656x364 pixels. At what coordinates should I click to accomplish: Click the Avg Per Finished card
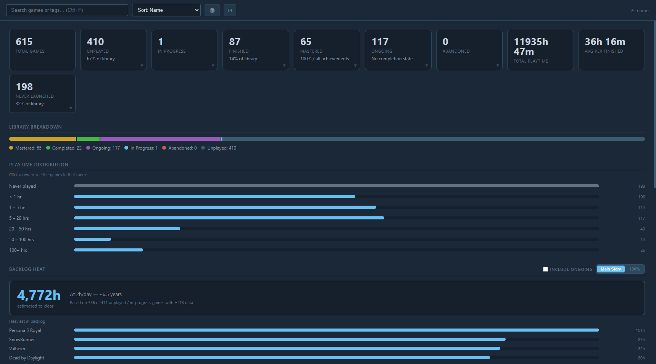pyautogui.click(x=612, y=50)
